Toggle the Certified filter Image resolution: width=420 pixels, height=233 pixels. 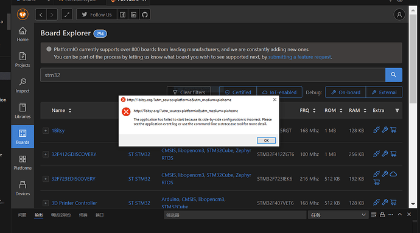[x=238, y=92]
